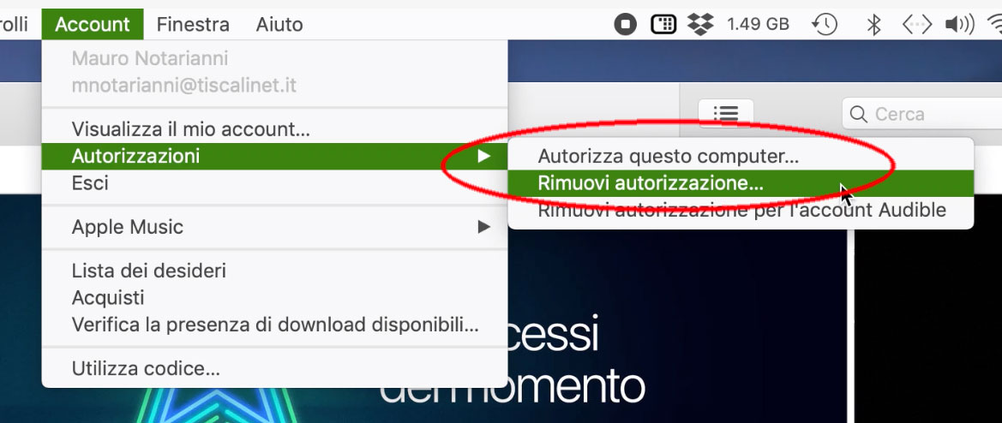Expand the Autorizzazioni submenu
Viewport: 1002px width, 423px height.
pos(275,157)
